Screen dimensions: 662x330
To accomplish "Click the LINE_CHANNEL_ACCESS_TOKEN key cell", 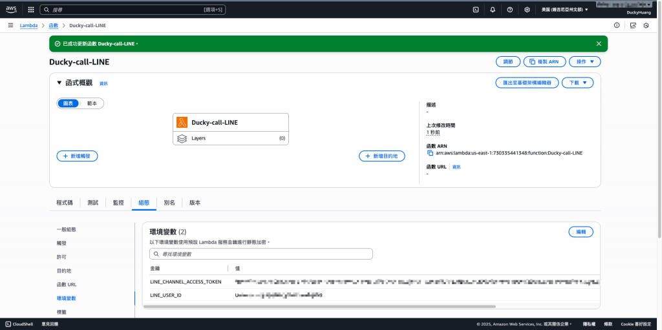I will click(x=186, y=282).
